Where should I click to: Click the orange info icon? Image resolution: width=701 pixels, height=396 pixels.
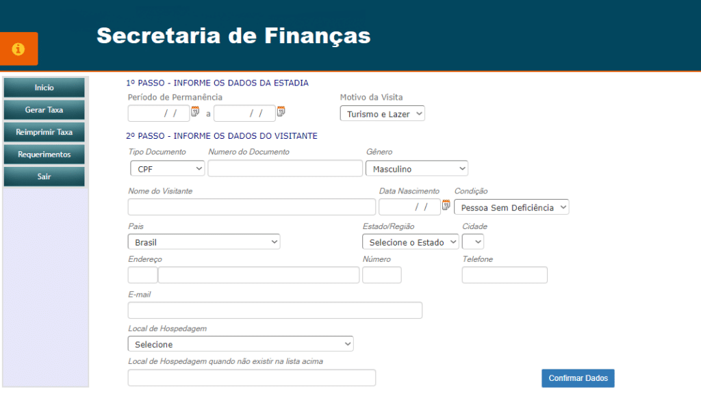18,49
